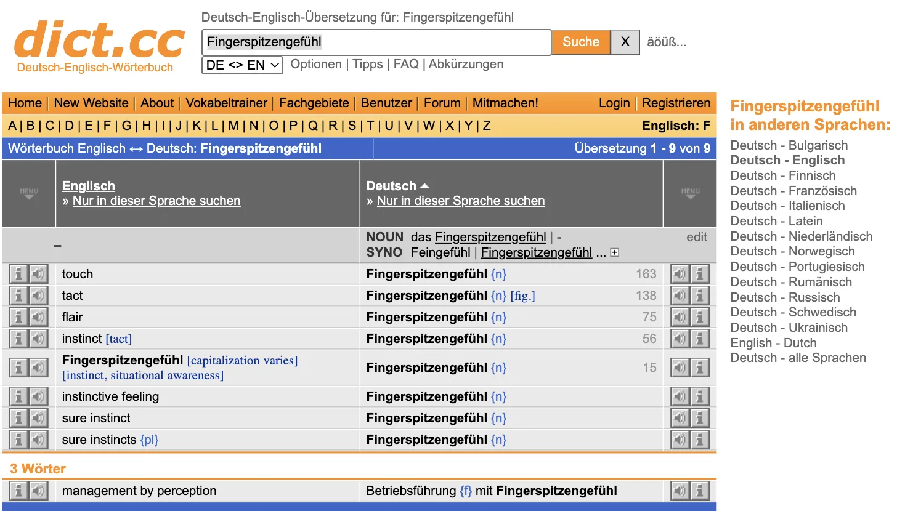Open English - Dutch language pair

pos(774,343)
